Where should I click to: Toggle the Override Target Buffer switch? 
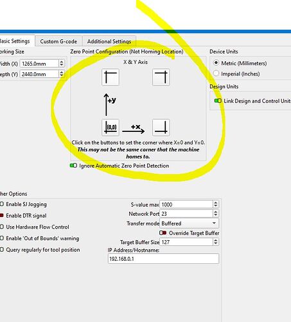click(163, 233)
